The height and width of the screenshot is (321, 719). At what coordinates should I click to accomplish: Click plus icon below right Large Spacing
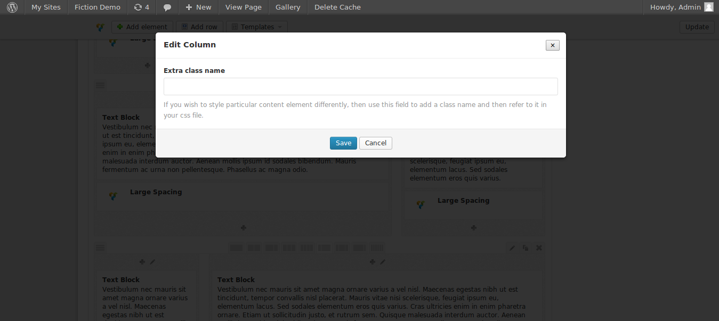[473, 227]
